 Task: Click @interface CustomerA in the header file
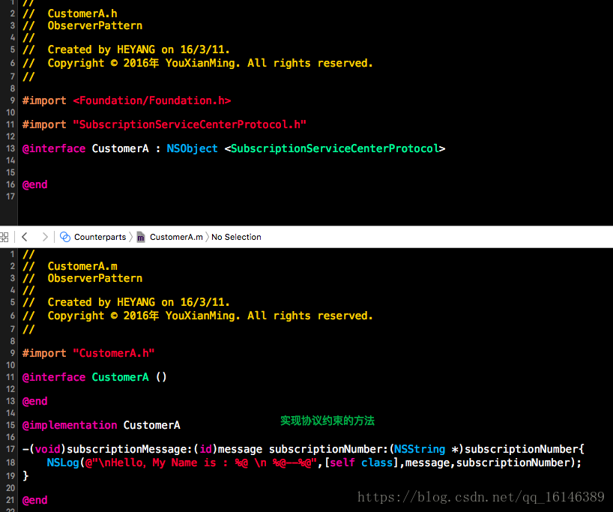[x=85, y=148]
